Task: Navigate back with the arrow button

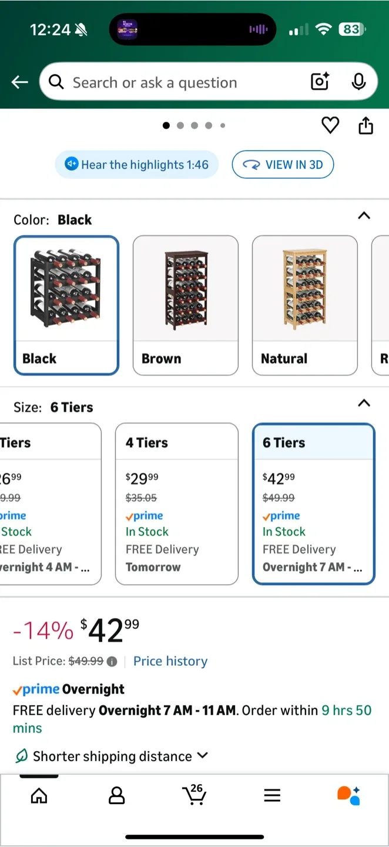Action: click(19, 82)
